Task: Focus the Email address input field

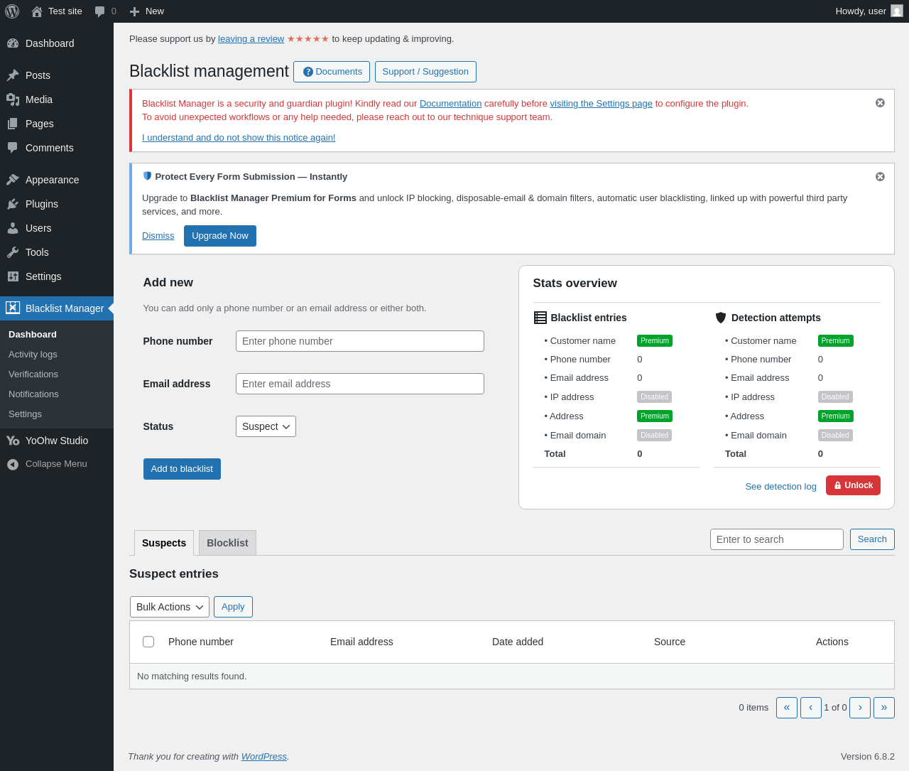Action: (360, 384)
